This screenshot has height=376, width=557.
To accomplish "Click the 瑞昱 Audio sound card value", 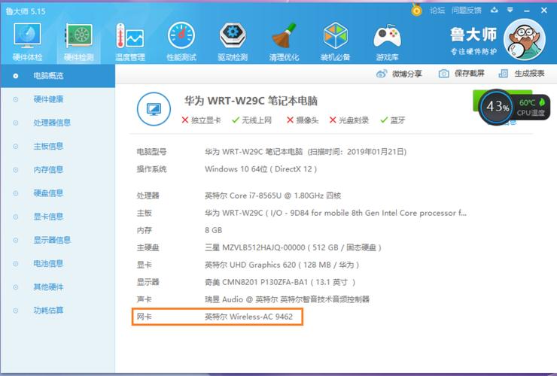I will 287,299.
